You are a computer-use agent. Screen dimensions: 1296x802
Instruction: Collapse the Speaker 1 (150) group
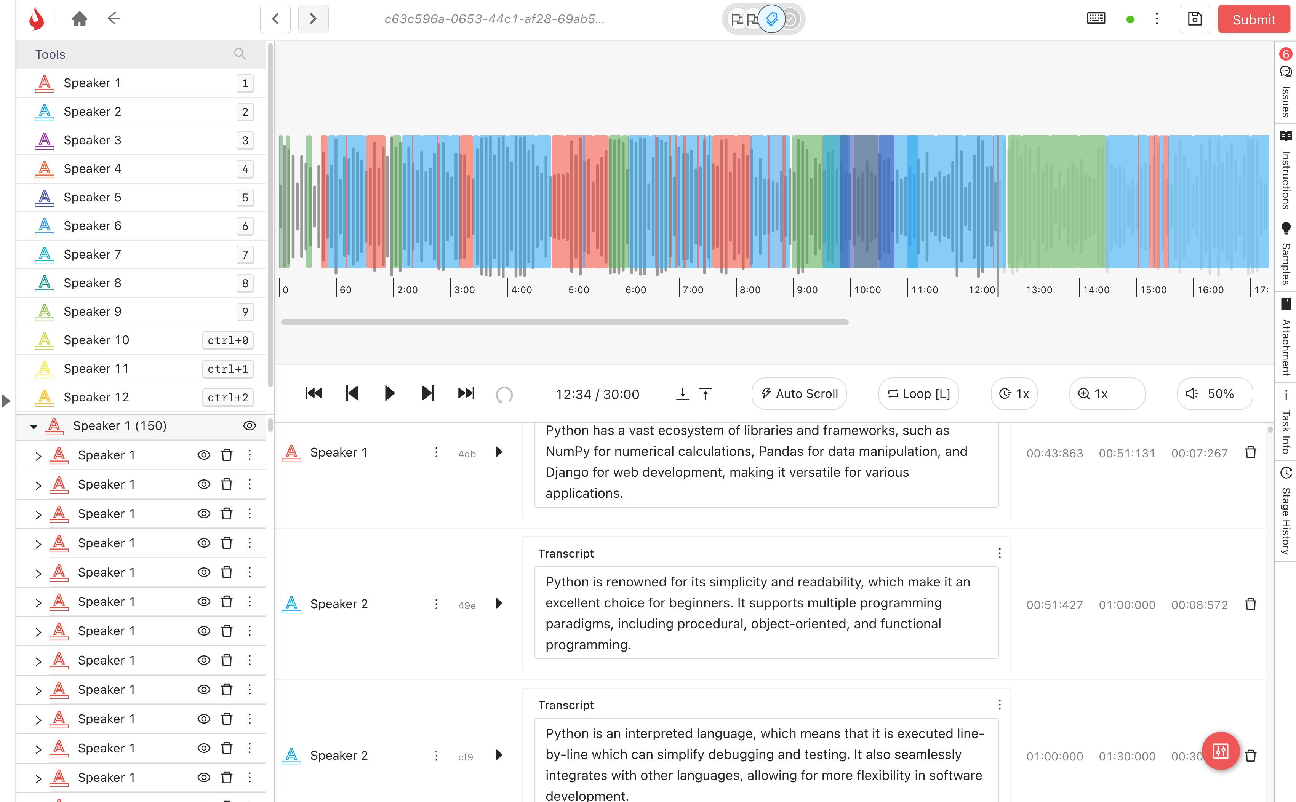(x=34, y=427)
